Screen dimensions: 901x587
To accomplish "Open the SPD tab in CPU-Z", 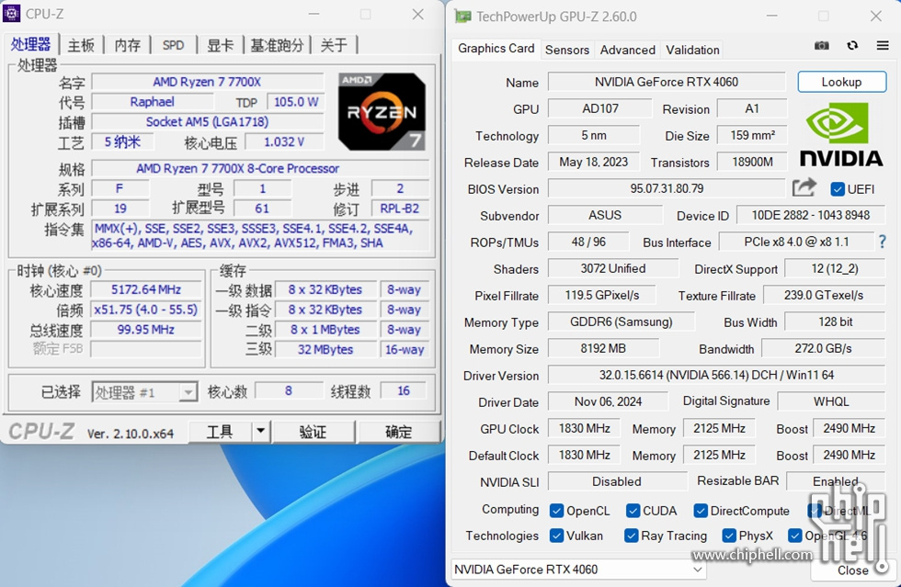I will 173,45.
